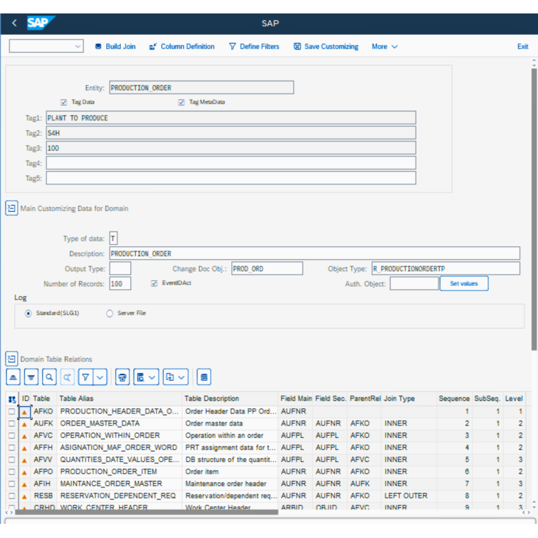The width and height of the screenshot is (538, 538).
Task: Click Build Join in the toolbar
Action: point(115,46)
